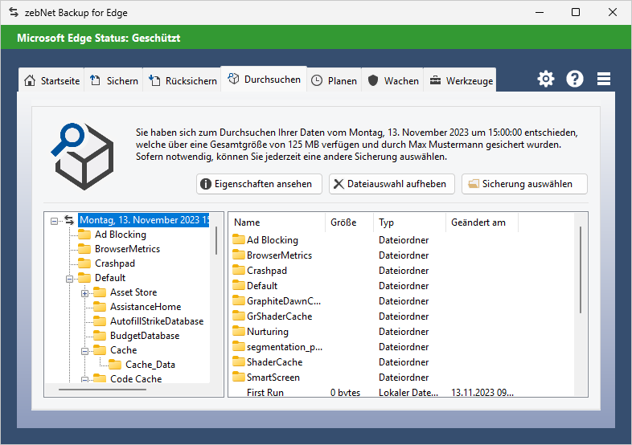The image size is (632, 445).
Task: Collapse the root backup date node
Action: [x=55, y=220]
